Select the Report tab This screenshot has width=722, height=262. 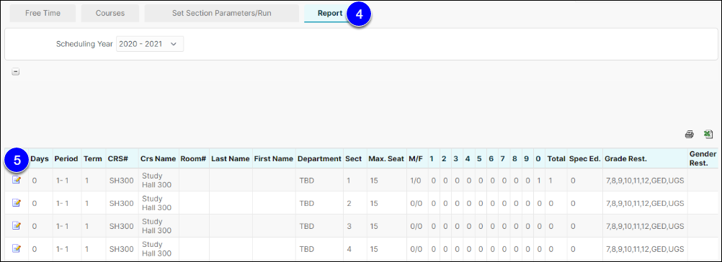point(330,14)
